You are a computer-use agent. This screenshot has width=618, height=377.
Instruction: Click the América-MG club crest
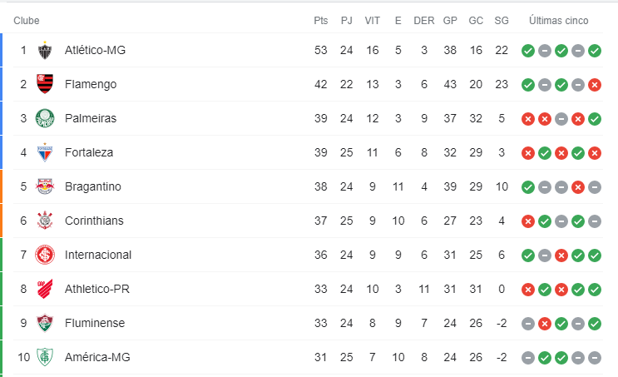(x=45, y=357)
